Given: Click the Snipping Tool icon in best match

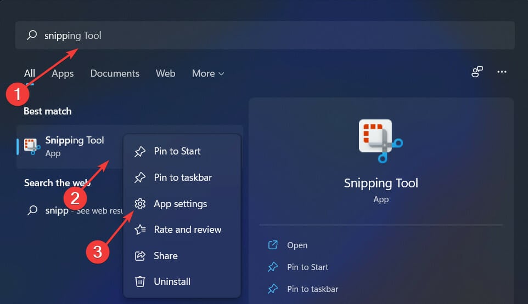Looking at the screenshot, I should [x=32, y=146].
